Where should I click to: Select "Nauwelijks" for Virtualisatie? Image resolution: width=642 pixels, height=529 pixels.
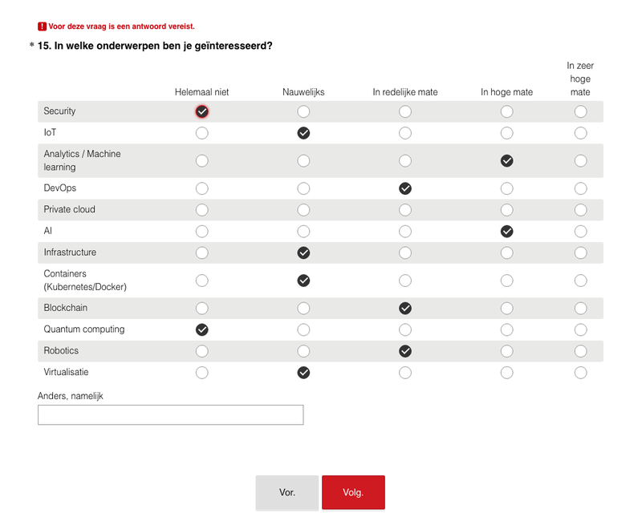click(303, 372)
